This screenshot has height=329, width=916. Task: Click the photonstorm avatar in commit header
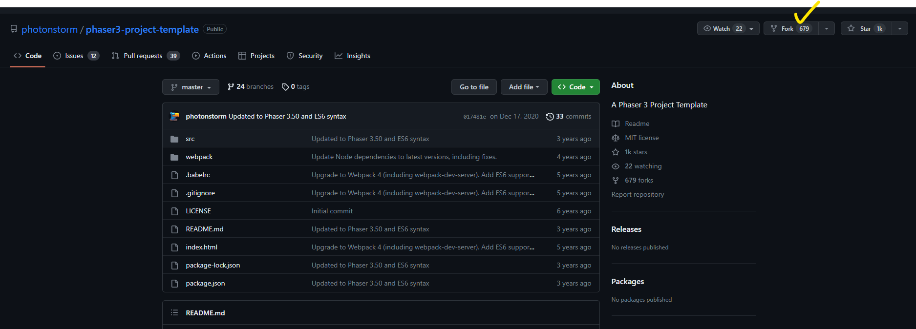[174, 116]
